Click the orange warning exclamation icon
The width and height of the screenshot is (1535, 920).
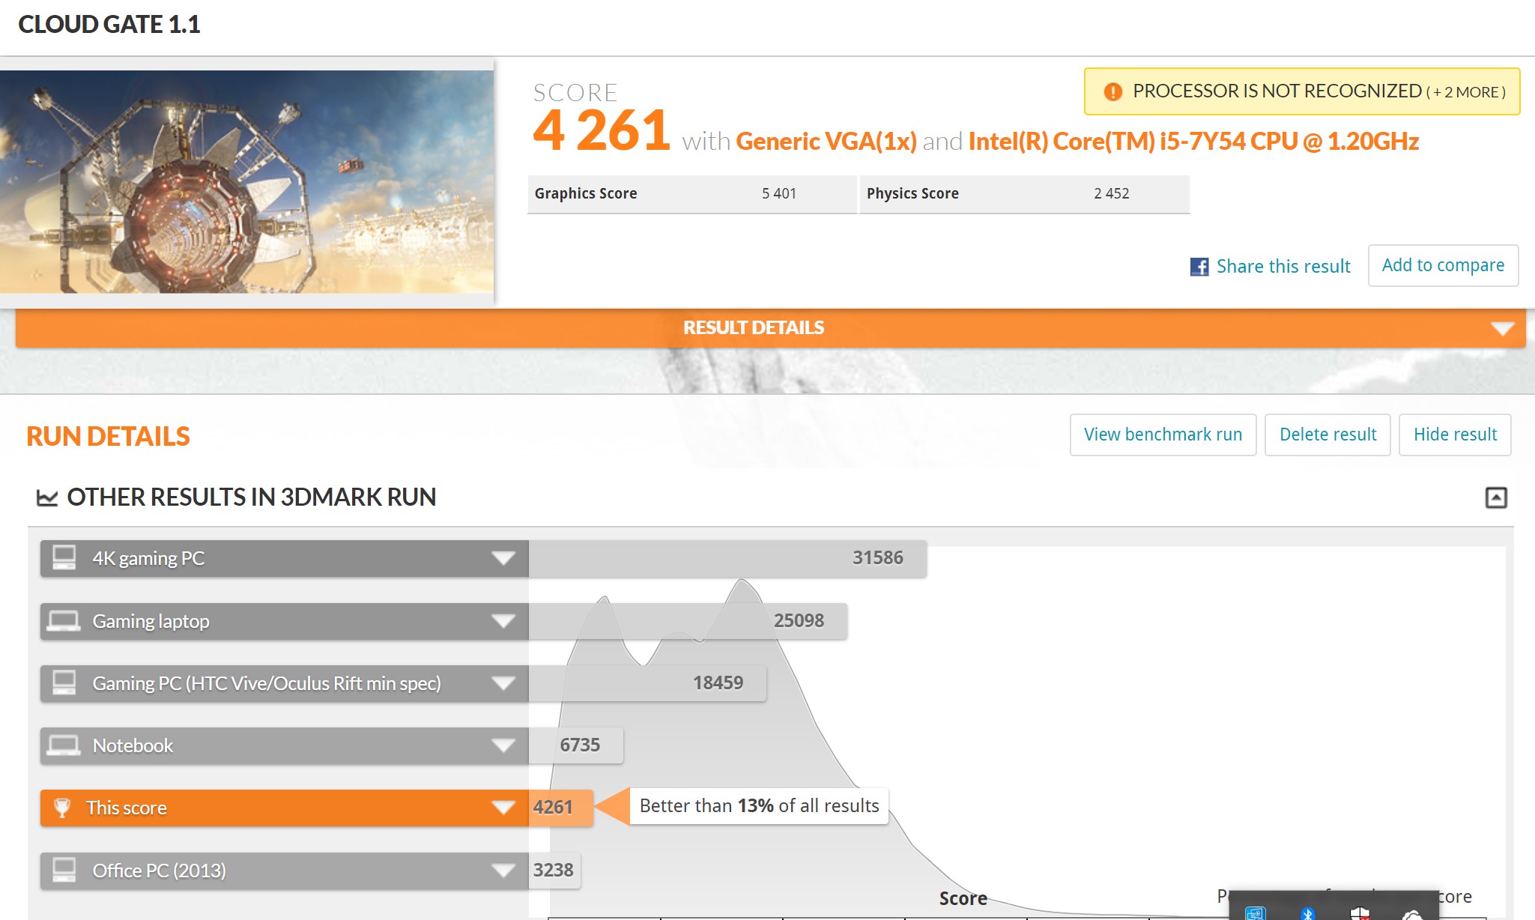(x=1112, y=91)
